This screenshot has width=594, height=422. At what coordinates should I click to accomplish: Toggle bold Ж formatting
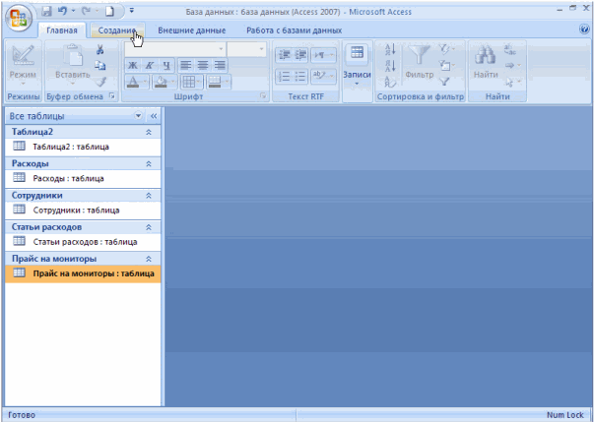click(133, 65)
